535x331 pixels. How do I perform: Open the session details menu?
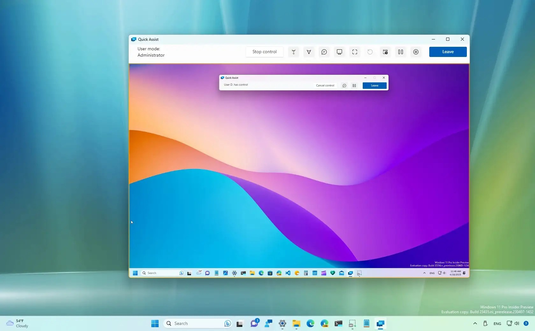coord(416,52)
